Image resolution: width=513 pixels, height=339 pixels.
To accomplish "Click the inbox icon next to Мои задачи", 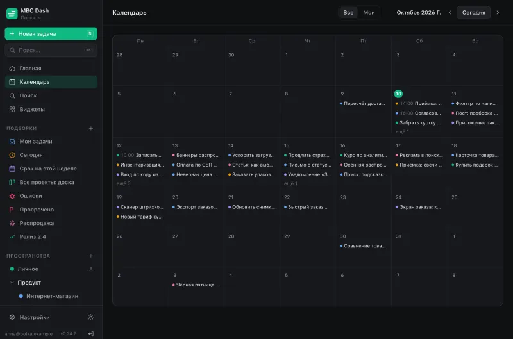I will pyautogui.click(x=12, y=142).
